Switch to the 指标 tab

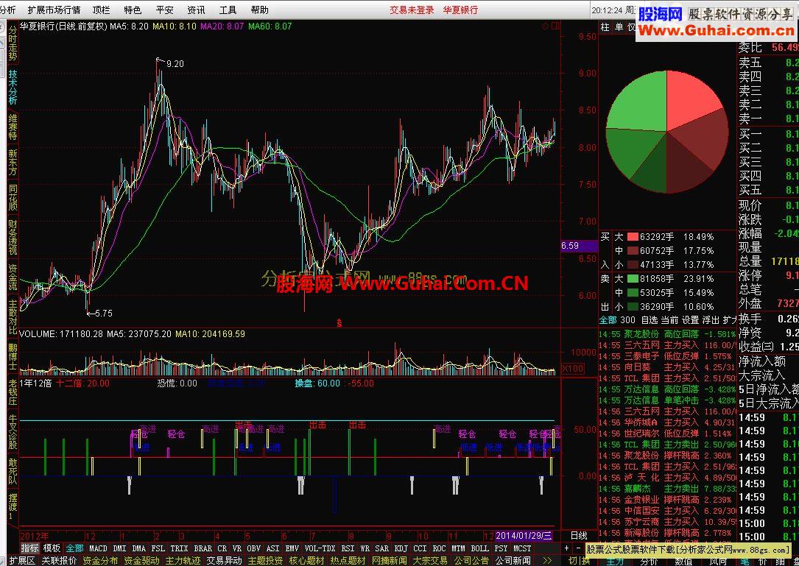point(29,548)
